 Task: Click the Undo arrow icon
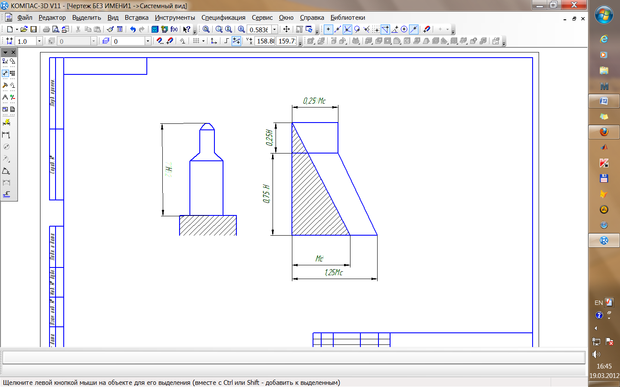pyautogui.click(x=133, y=29)
